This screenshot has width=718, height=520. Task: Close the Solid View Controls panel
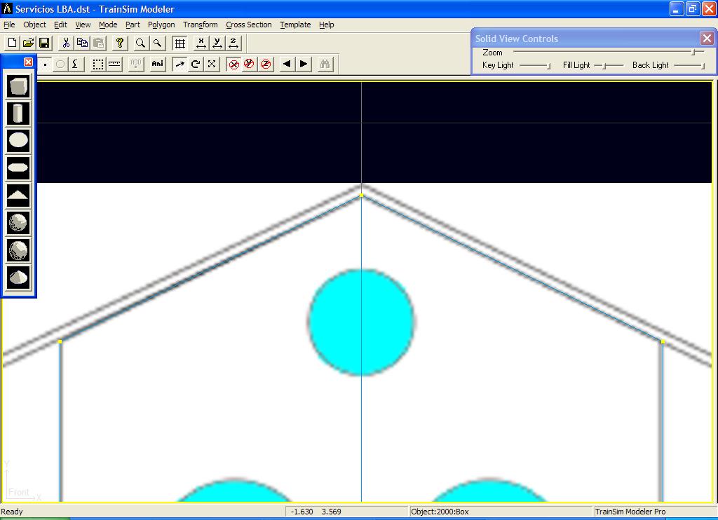[707, 39]
